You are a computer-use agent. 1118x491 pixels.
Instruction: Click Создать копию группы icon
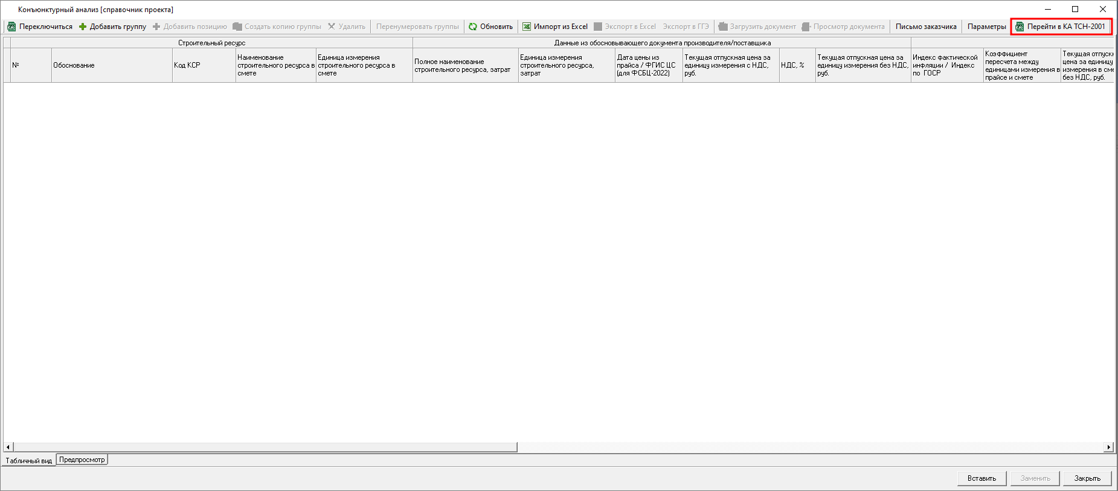click(x=237, y=27)
